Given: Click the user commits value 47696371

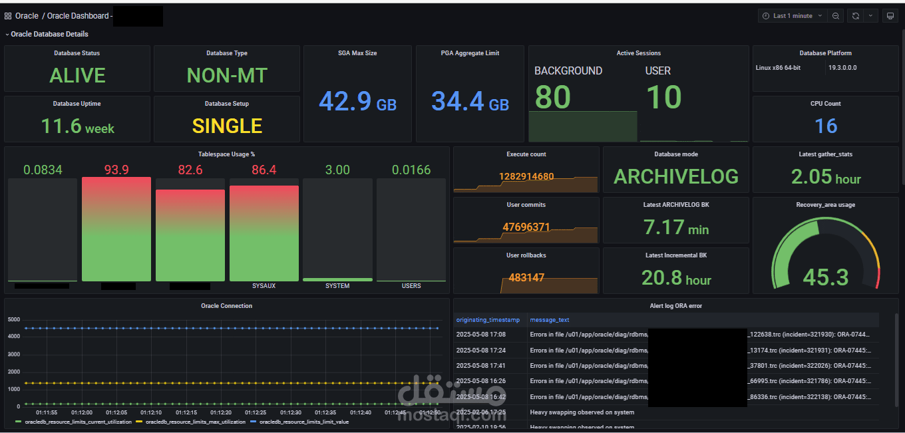Looking at the screenshot, I should tap(526, 227).
